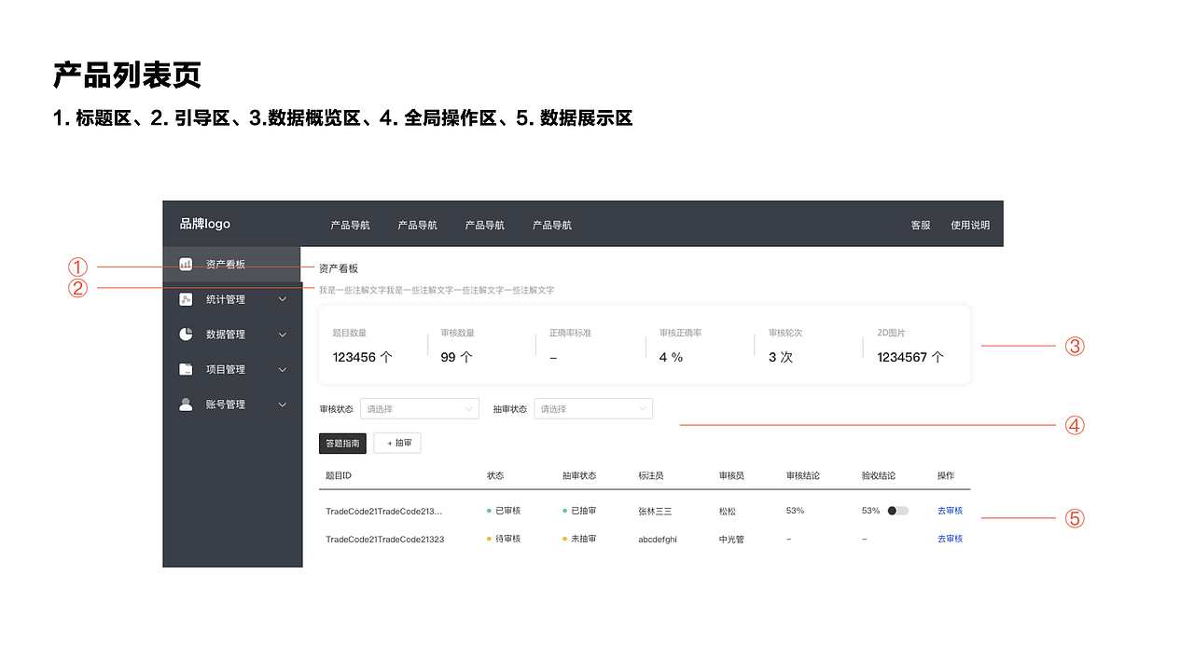This screenshot has height=671, width=1194.
Task: Select the 统计管理 statistics node icon
Action: tap(187, 299)
